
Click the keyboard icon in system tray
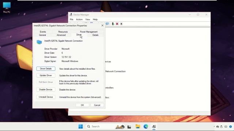(x=226, y=127)
